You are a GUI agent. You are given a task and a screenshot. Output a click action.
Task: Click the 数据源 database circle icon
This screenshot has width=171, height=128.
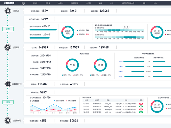[x=8, y=11]
